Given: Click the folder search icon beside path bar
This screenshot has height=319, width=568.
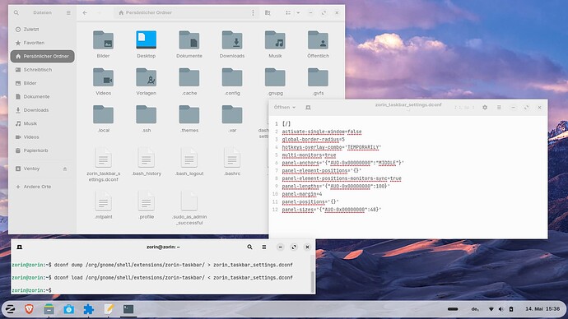Looking at the screenshot, I should pyautogui.click(x=268, y=12).
